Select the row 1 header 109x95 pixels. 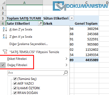pyautogui.click(x=3, y=8)
